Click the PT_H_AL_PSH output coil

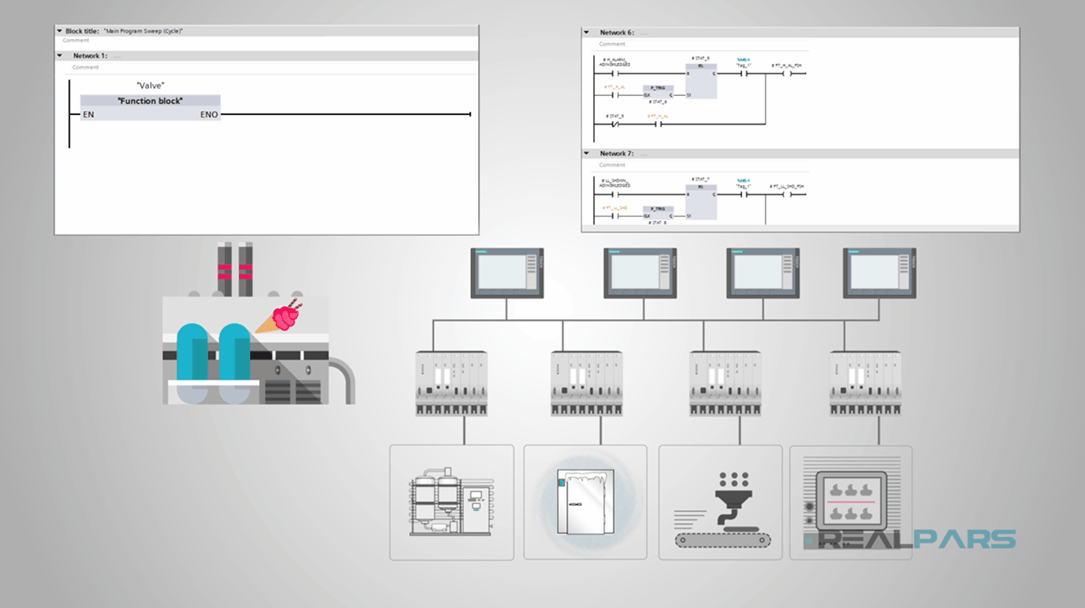(787, 74)
